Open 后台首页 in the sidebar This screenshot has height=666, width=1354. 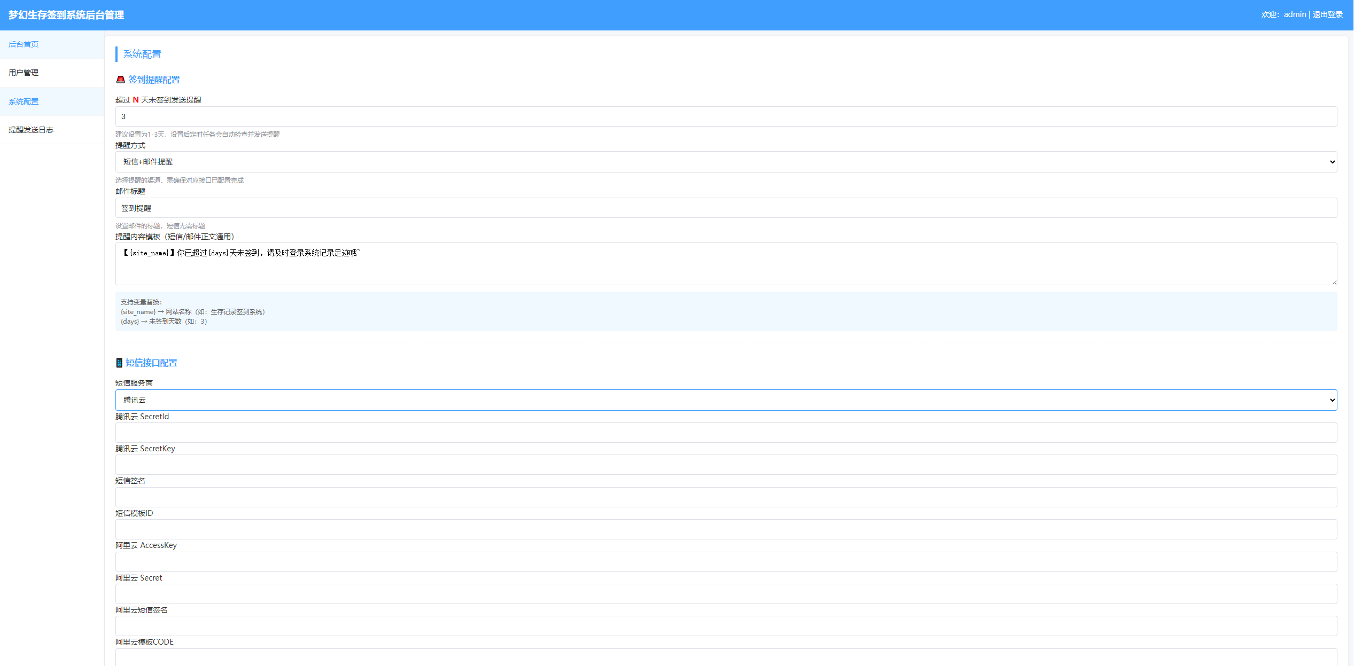(x=24, y=44)
